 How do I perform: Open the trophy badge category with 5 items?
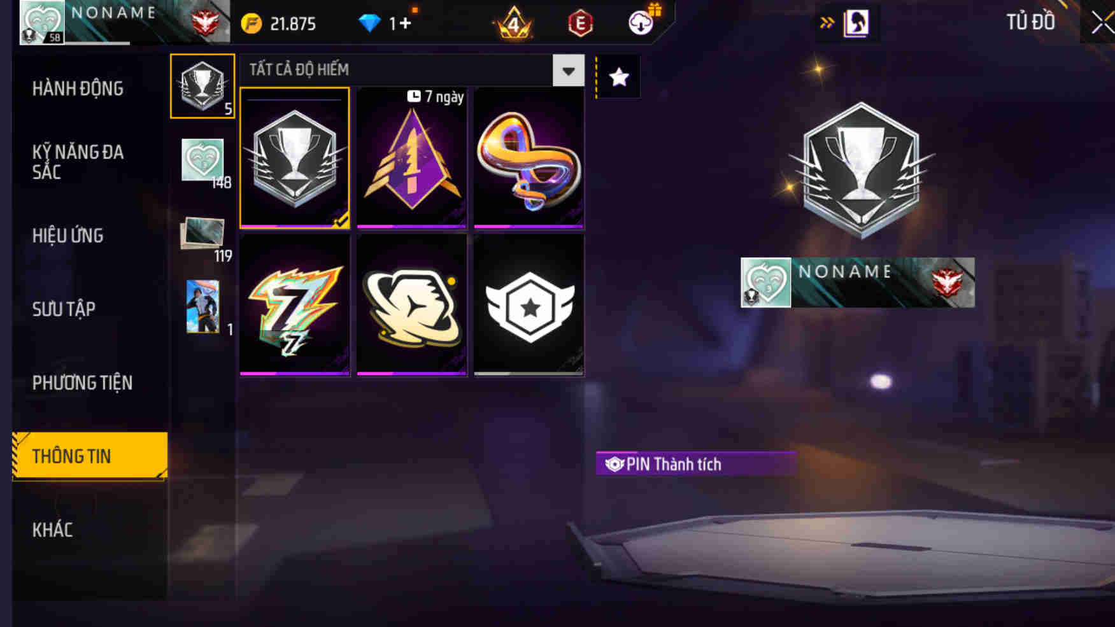(x=202, y=87)
